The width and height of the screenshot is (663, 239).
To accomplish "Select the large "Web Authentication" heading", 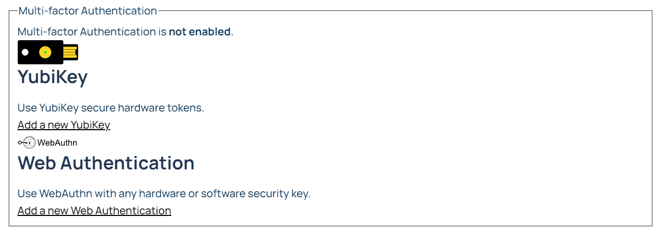I will tap(106, 163).
